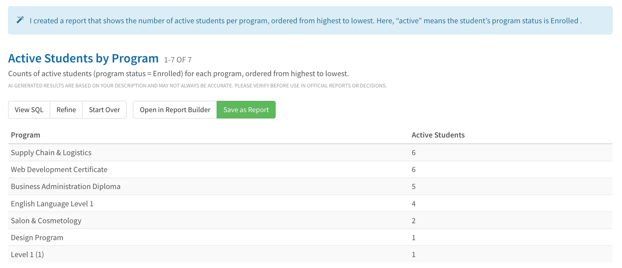This screenshot has width=622, height=268.
Task: Select the Design Program row
Action: tap(310, 237)
